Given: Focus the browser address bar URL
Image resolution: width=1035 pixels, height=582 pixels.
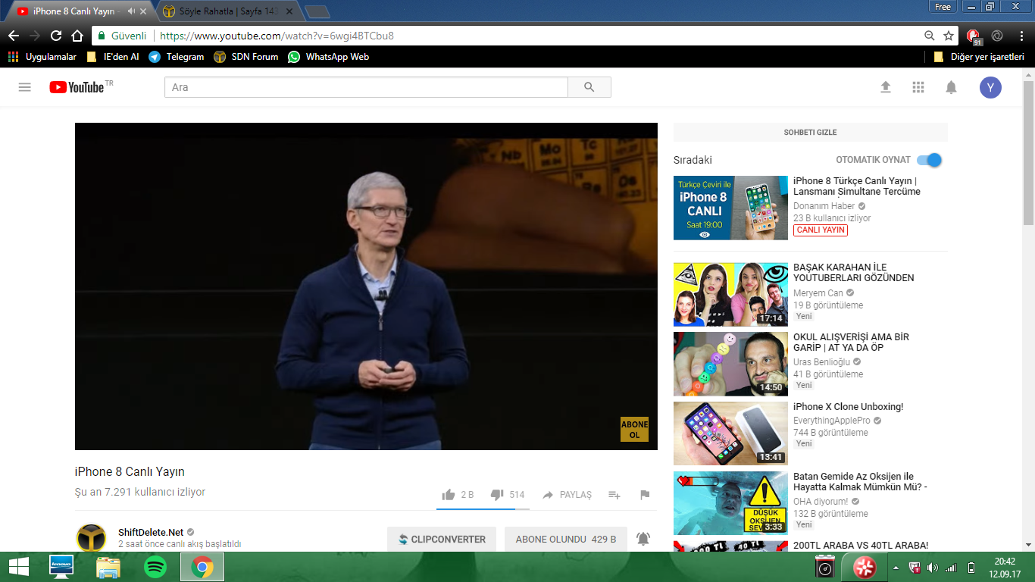Looking at the screenshot, I should click(277, 36).
